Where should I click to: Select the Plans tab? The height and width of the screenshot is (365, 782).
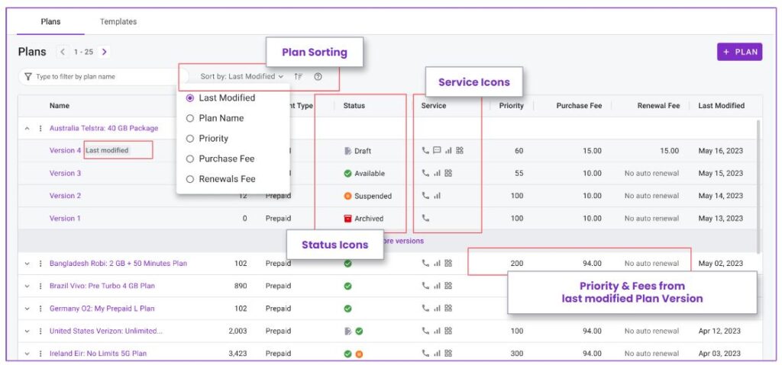click(51, 22)
